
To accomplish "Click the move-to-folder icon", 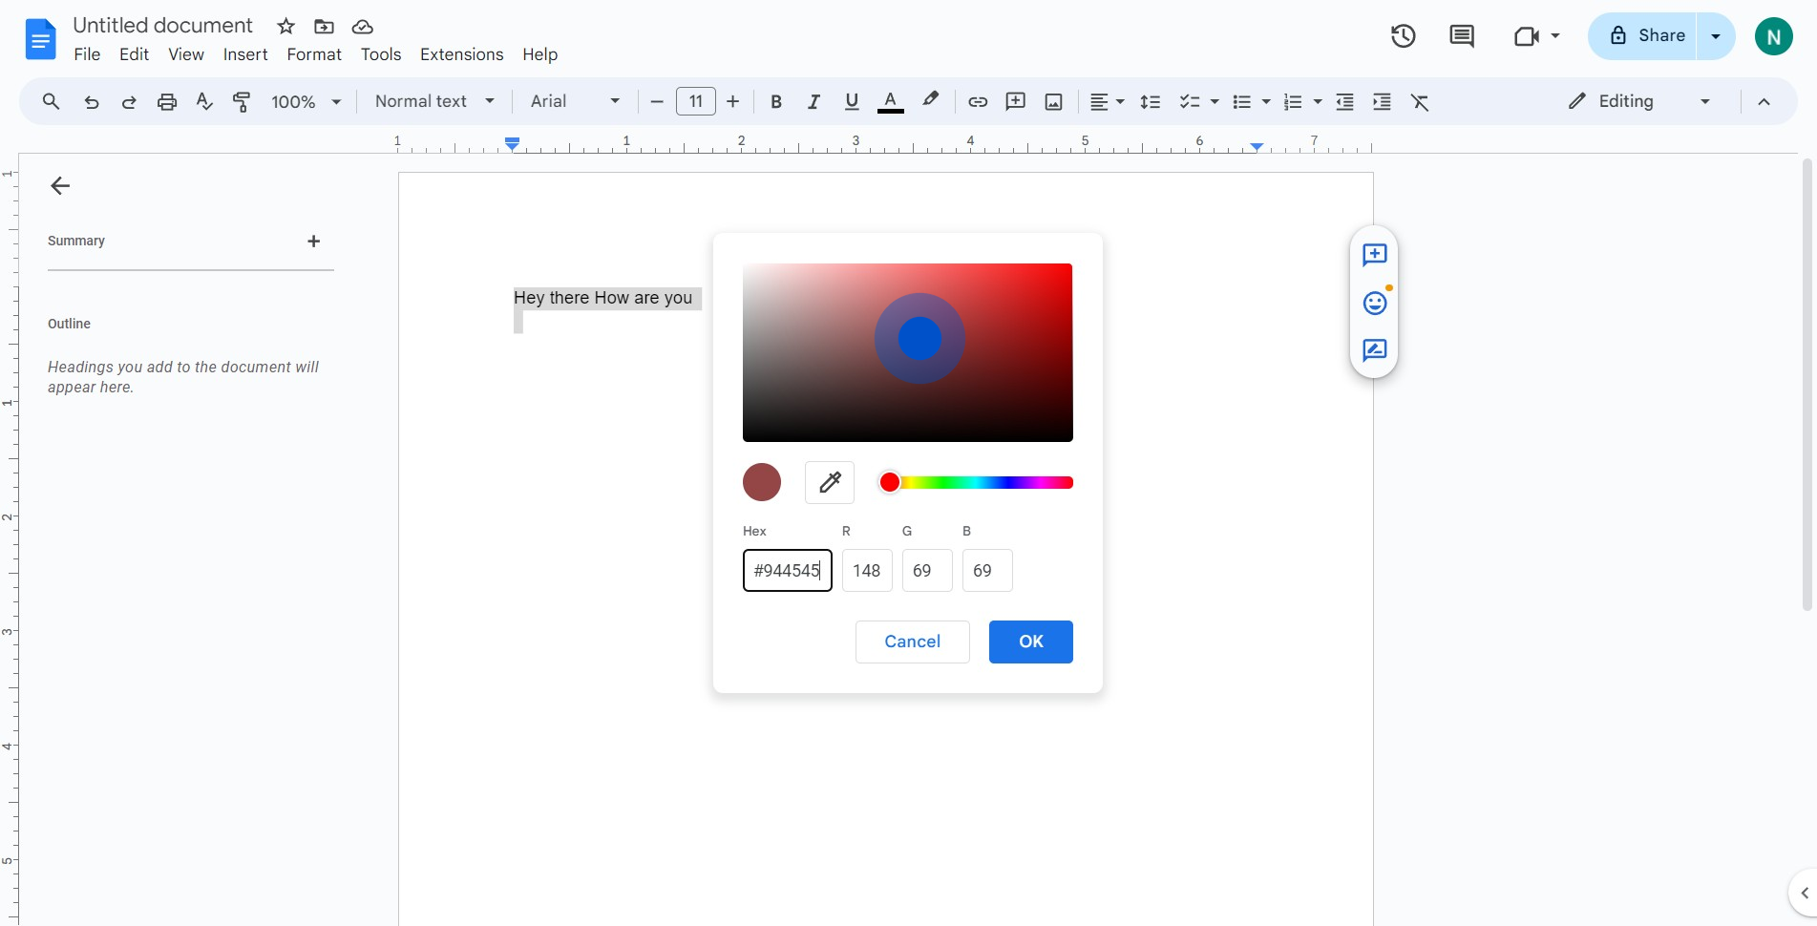I will click(x=324, y=27).
